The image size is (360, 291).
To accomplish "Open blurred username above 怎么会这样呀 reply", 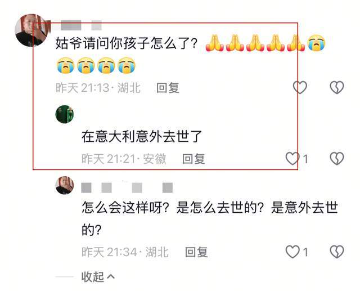I will [x=127, y=187].
